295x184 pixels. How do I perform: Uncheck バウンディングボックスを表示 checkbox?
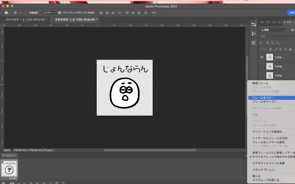click(x=59, y=13)
